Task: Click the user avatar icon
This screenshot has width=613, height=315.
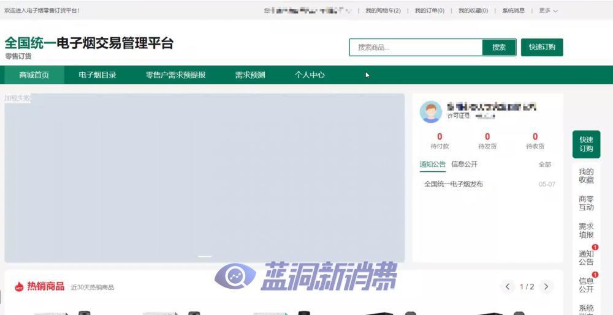Action: [x=431, y=112]
